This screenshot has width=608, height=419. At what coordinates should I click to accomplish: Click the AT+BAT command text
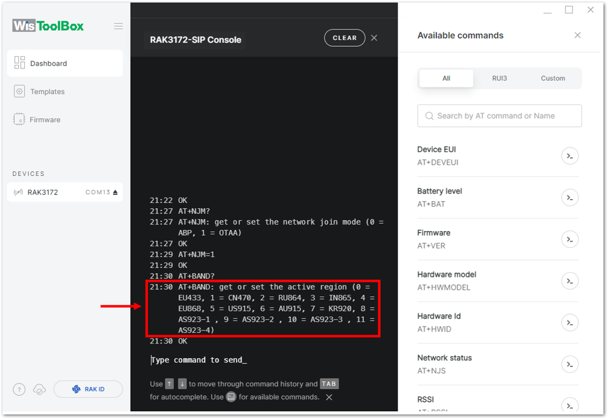click(x=431, y=204)
